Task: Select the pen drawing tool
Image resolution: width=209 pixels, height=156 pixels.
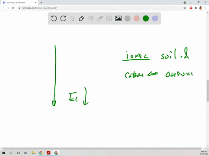Action: click(81, 19)
